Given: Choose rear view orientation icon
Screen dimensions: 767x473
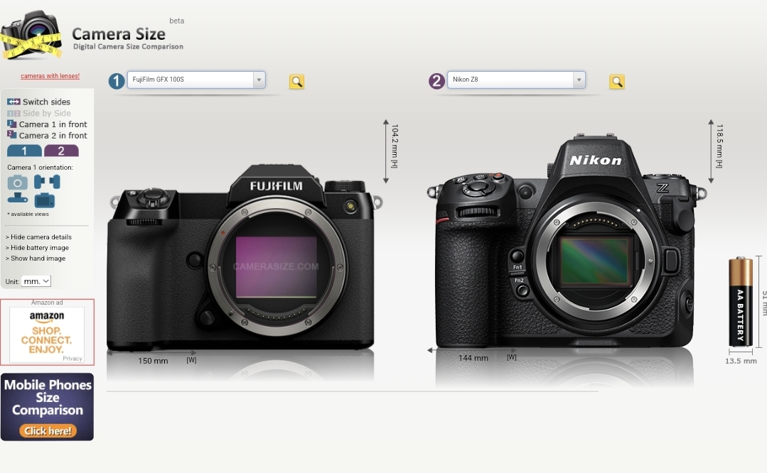Looking at the screenshot, I should point(45,200).
